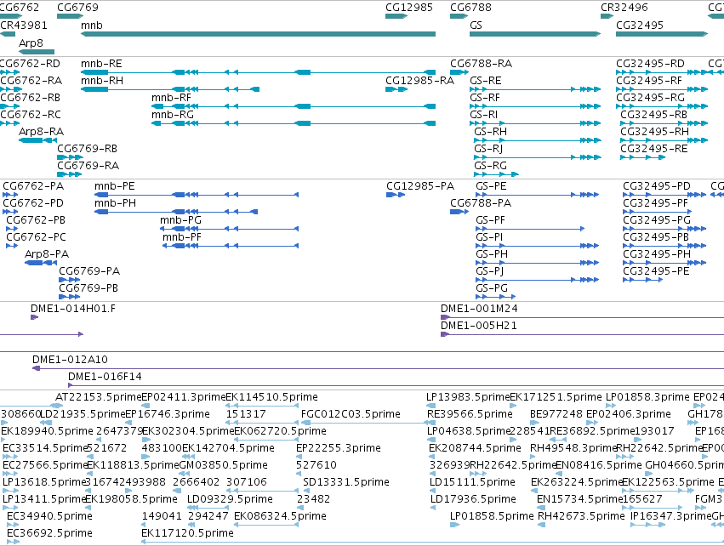724x546 pixels.
Task: Click transcript GS-RI
Action: tap(535, 123)
